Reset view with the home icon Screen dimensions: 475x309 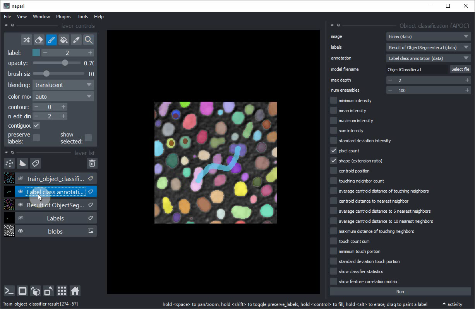tap(75, 291)
